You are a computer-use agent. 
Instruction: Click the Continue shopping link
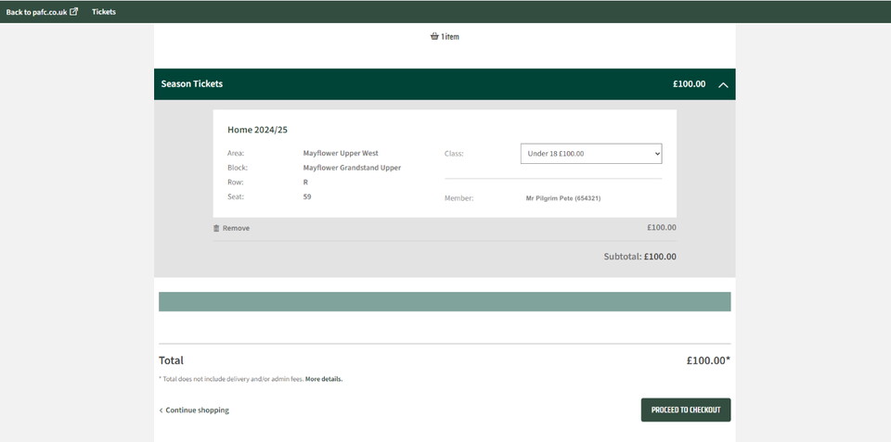coord(197,410)
